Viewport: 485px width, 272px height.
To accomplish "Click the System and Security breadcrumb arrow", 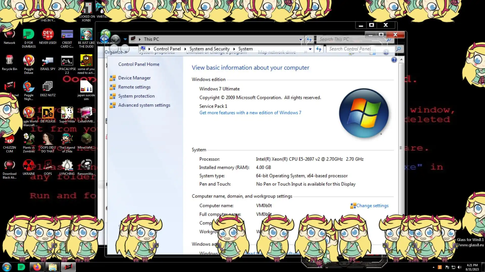I will click(234, 49).
